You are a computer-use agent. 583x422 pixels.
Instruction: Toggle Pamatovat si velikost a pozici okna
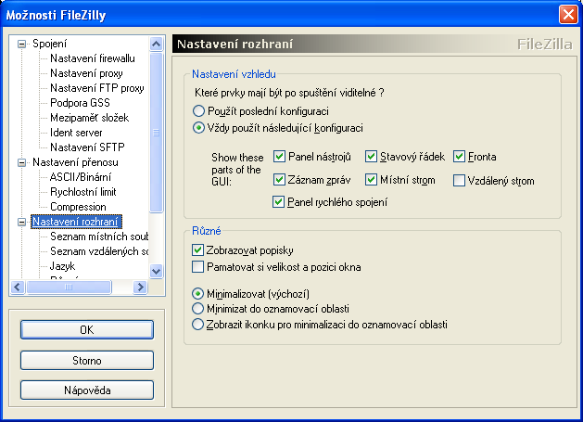(197, 268)
